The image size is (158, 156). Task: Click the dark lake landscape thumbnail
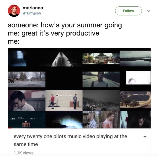[135, 58]
